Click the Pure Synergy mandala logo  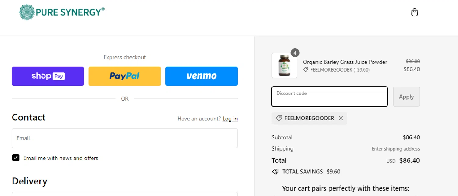point(27,12)
